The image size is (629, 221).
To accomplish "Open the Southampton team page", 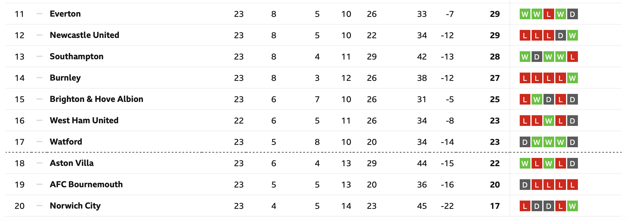I will (77, 57).
